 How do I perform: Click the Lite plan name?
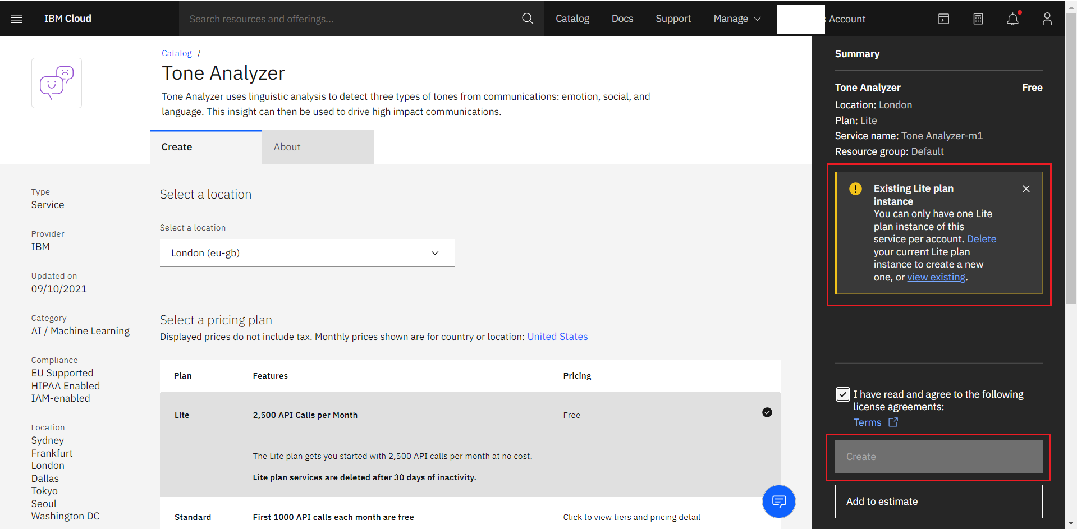pyautogui.click(x=182, y=415)
